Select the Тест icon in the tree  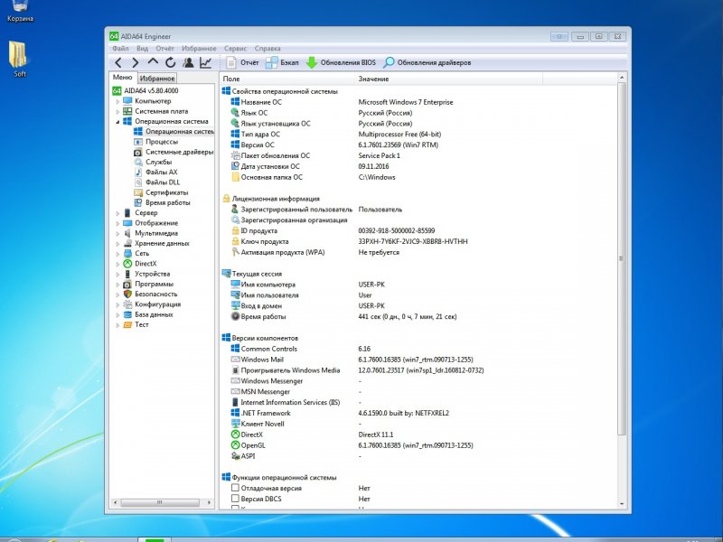[127, 324]
